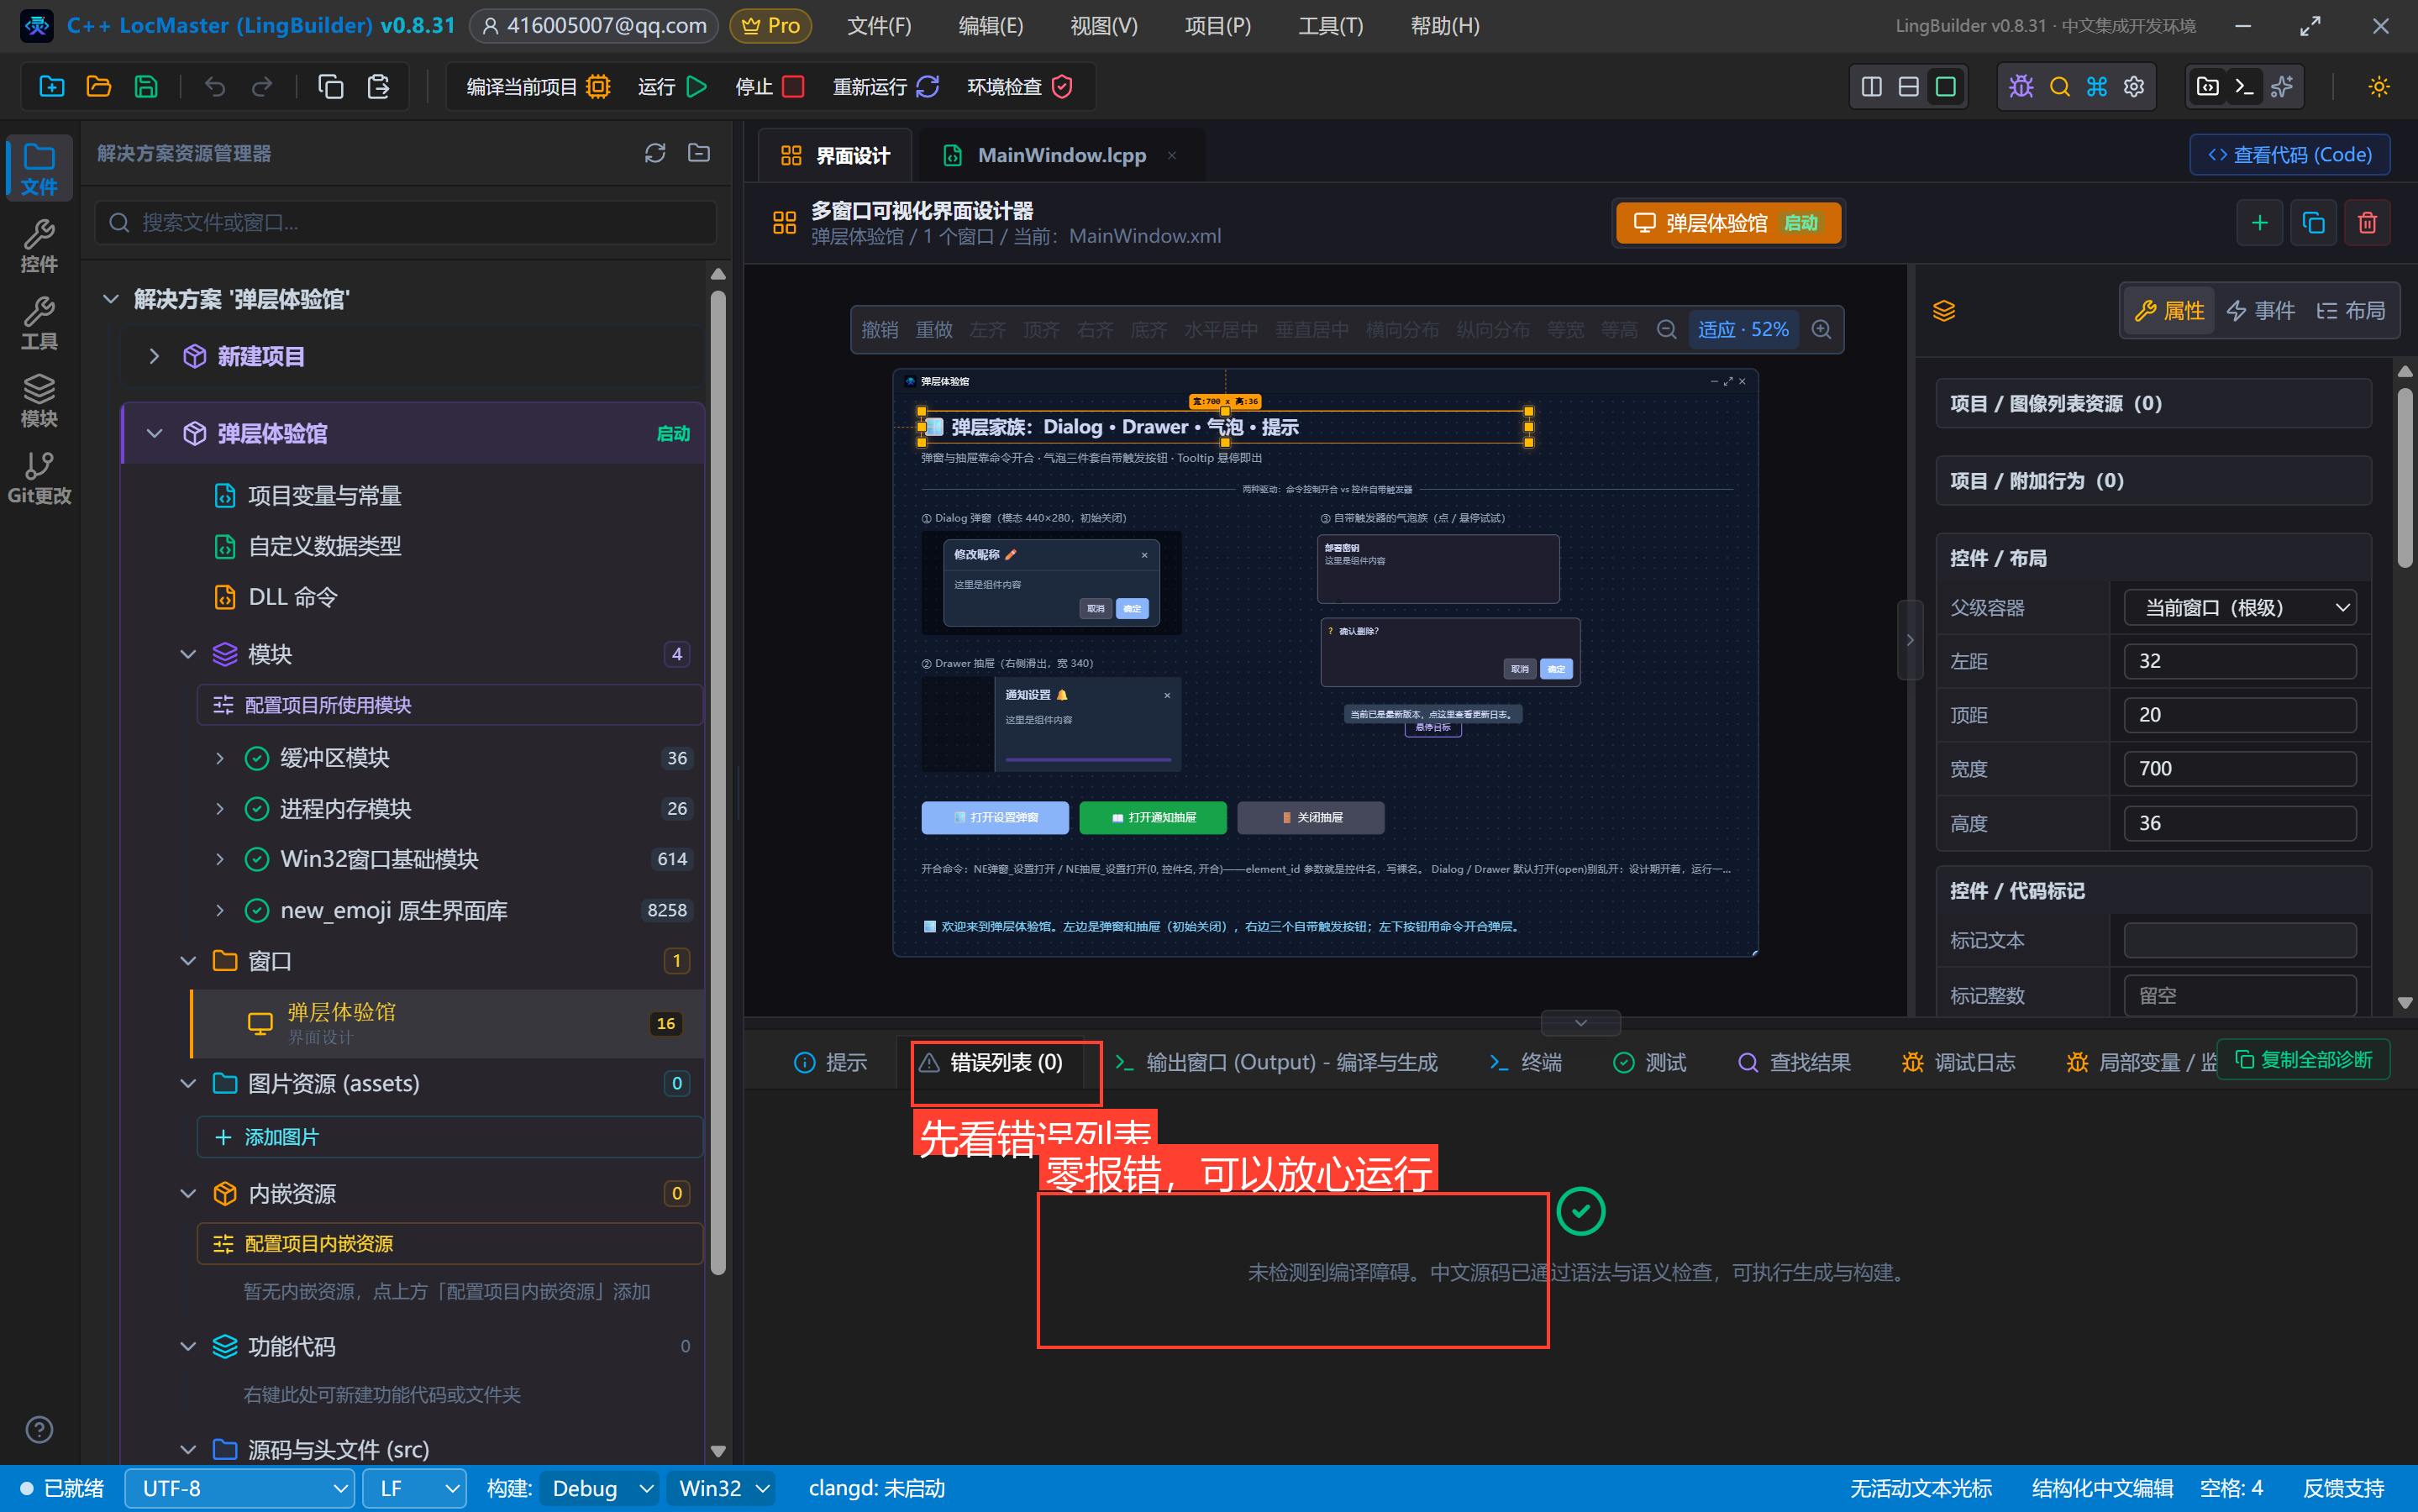Click the zoom in magnifier in designer toolbar

point(1821,330)
